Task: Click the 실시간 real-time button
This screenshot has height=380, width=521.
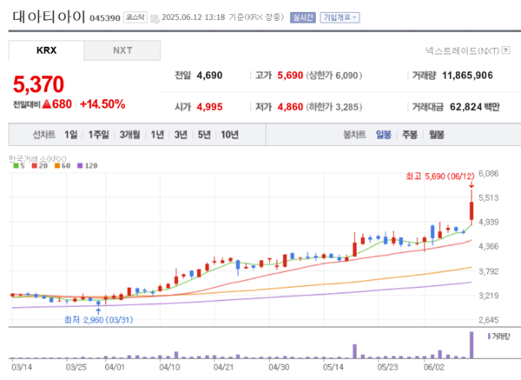Action: coord(303,17)
